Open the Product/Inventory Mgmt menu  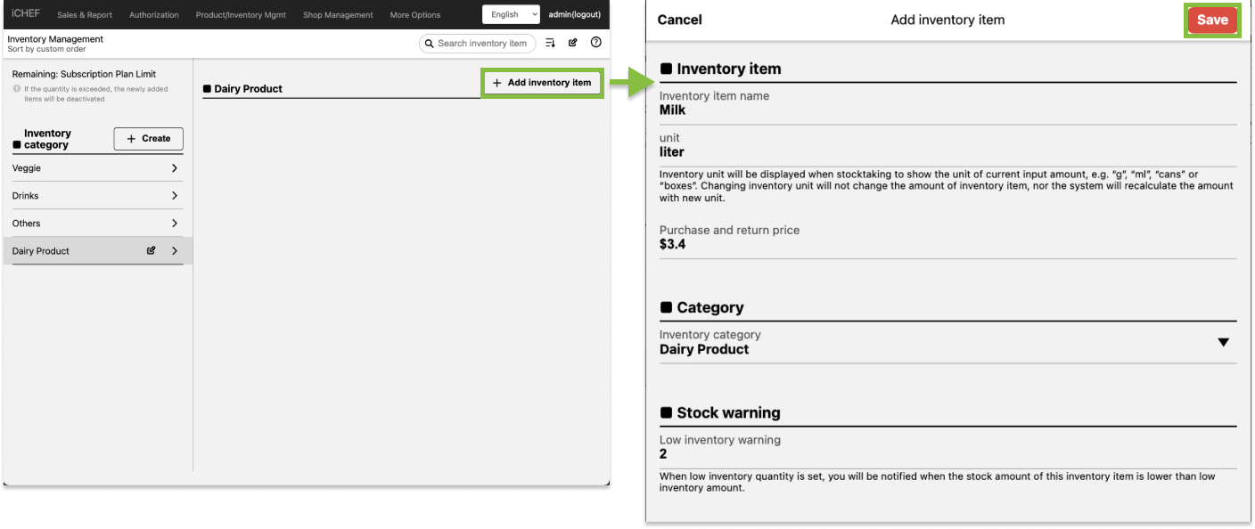click(x=241, y=15)
